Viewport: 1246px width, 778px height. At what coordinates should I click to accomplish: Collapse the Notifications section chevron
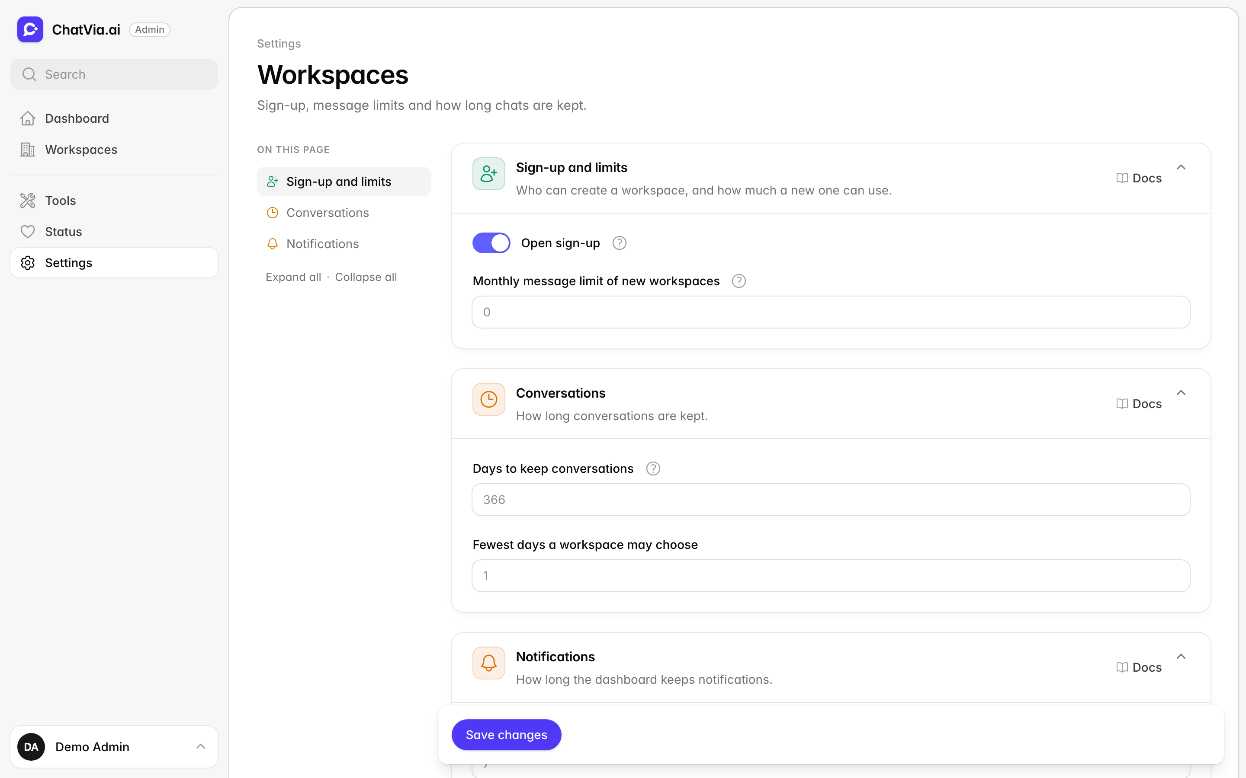click(1181, 657)
